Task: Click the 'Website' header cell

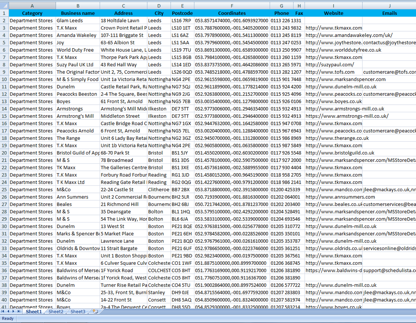Action: coord(333,13)
